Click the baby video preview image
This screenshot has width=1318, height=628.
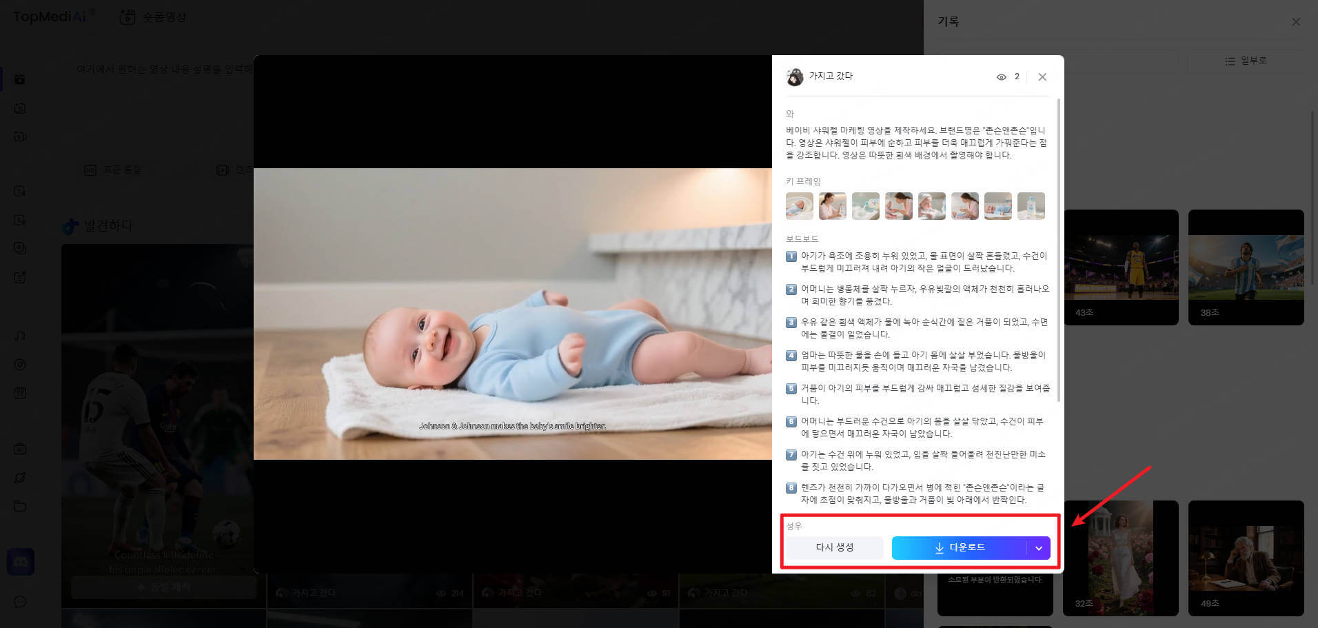point(513,314)
